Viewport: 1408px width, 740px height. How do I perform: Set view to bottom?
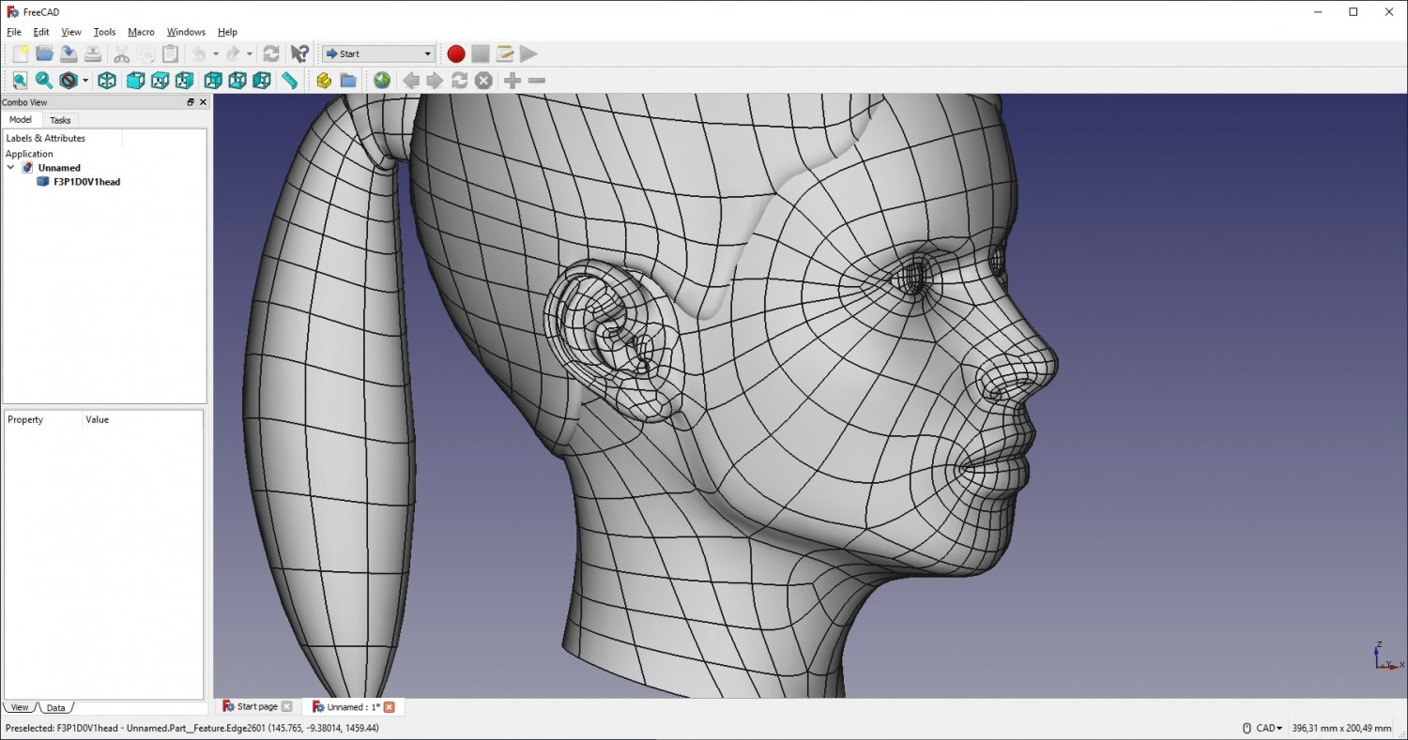point(237,81)
